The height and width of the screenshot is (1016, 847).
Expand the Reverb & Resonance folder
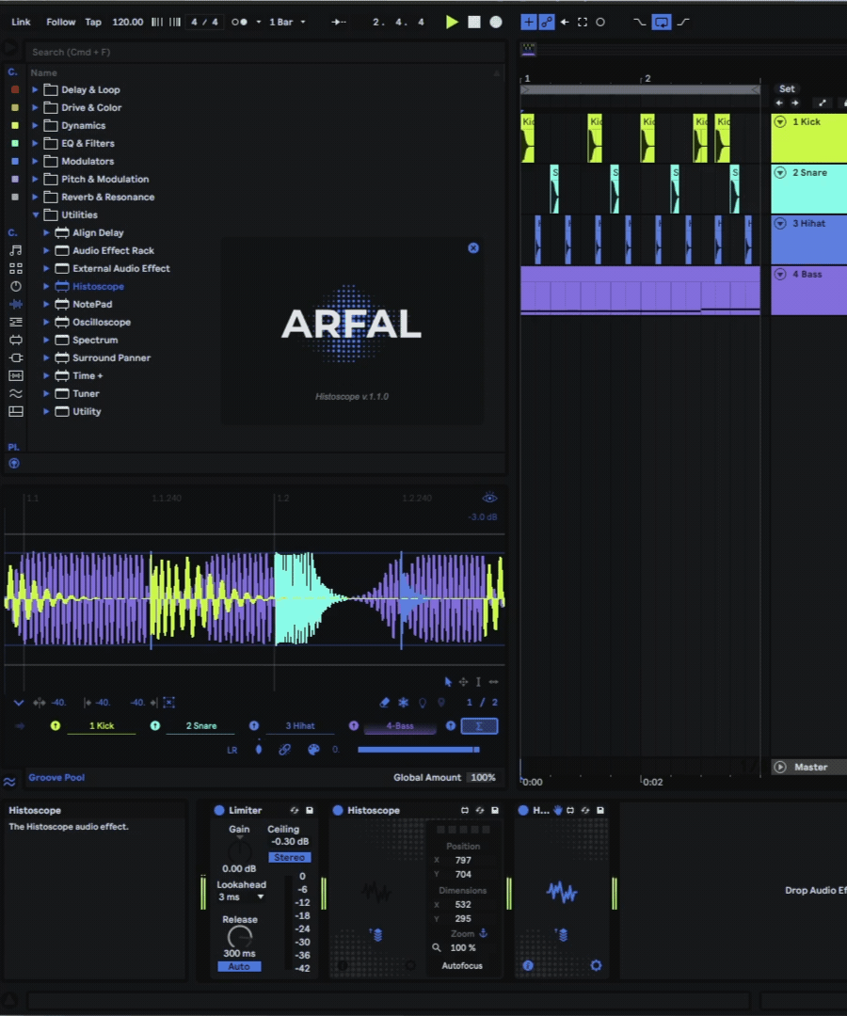coord(35,198)
